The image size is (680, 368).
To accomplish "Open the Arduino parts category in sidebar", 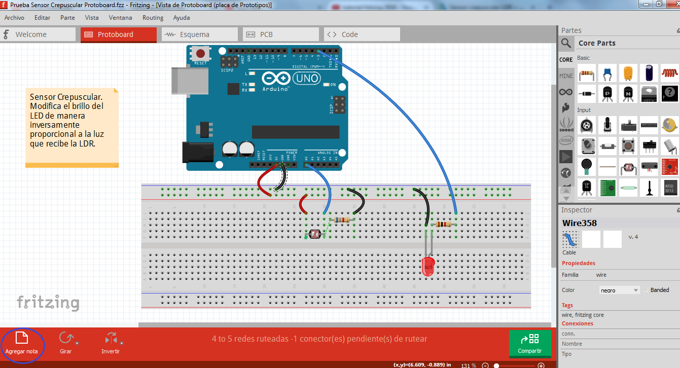I will point(566,91).
